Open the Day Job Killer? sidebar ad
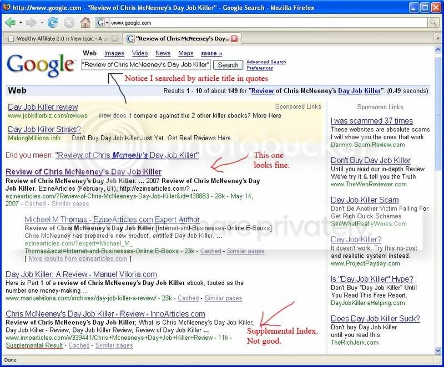Image resolution: width=444 pixels, height=367 pixels. point(356,239)
